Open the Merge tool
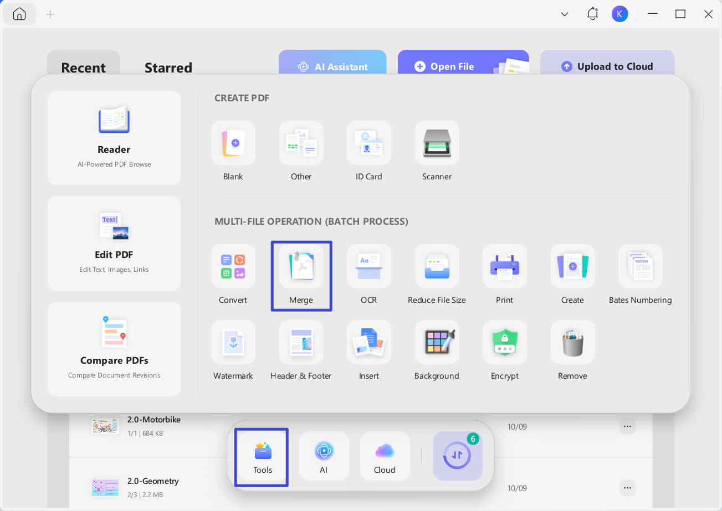722x511 pixels. 301,266
